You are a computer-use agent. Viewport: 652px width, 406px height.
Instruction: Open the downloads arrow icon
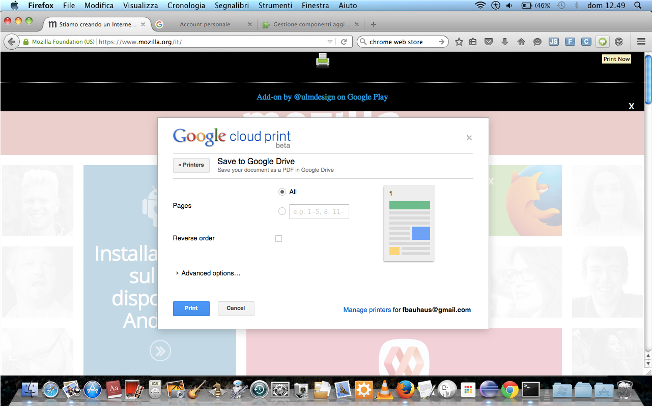pyautogui.click(x=505, y=42)
